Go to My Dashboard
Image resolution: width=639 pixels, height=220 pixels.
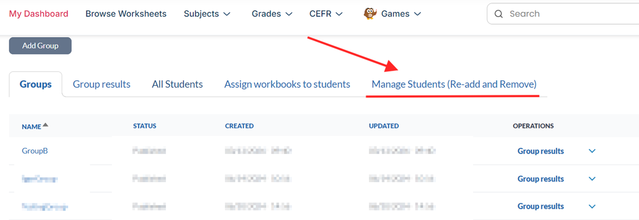(x=39, y=14)
